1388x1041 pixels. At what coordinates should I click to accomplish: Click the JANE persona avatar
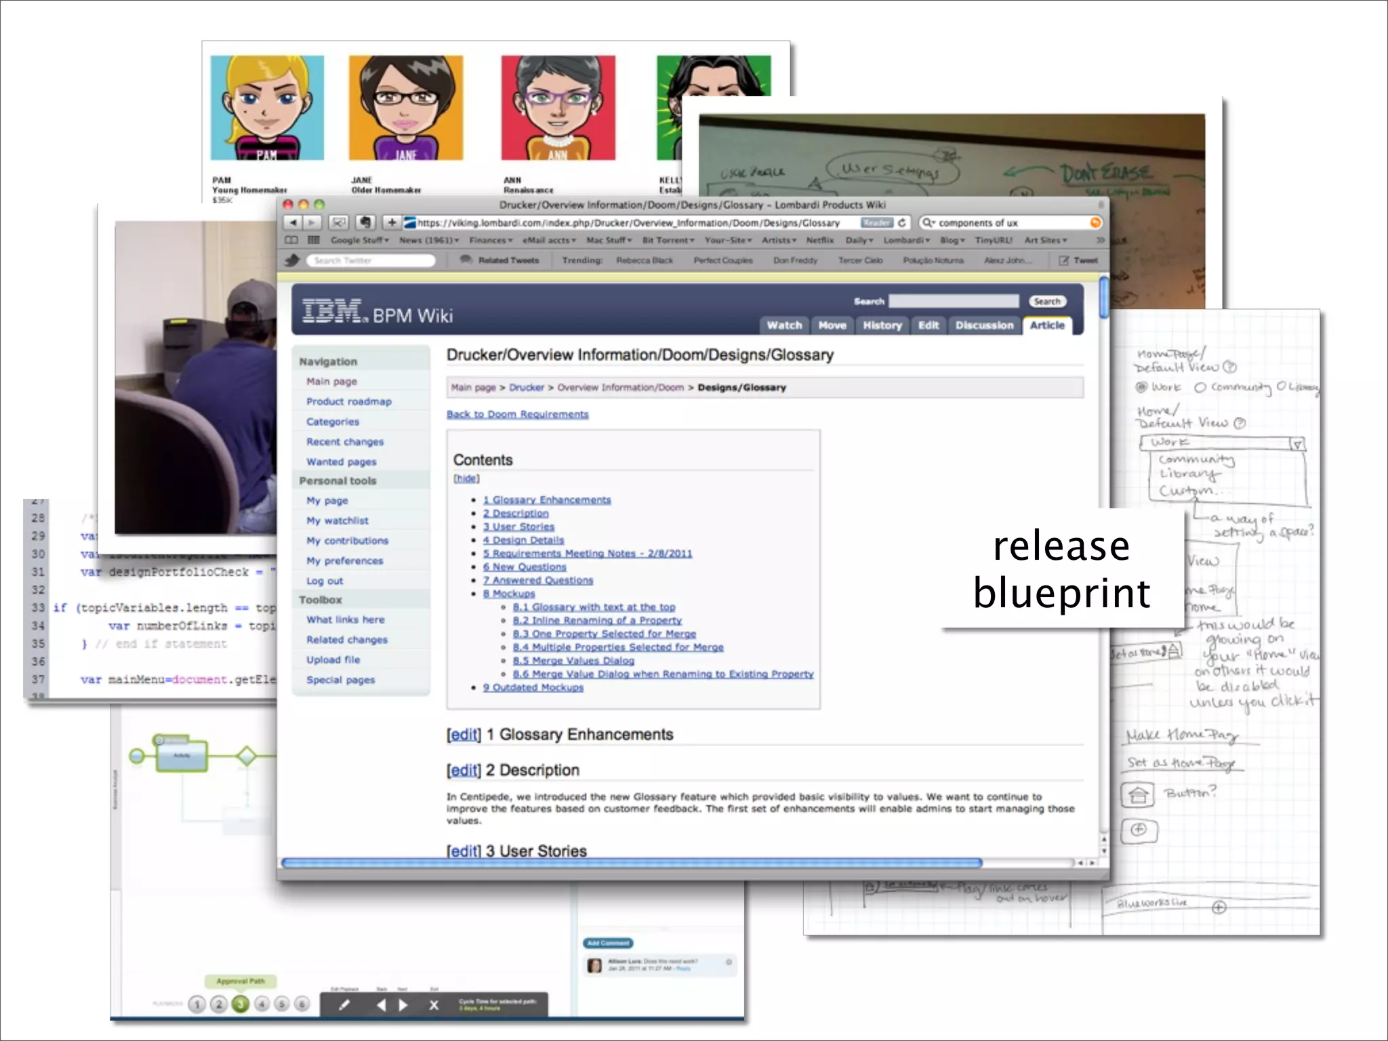pyautogui.click(x=406, y=108)
